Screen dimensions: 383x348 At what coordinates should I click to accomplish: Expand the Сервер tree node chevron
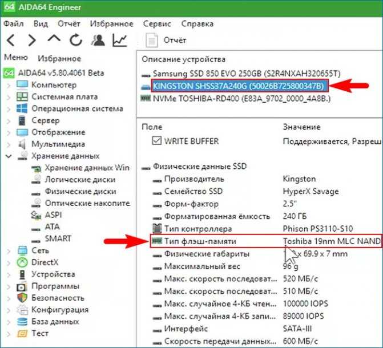9,120
